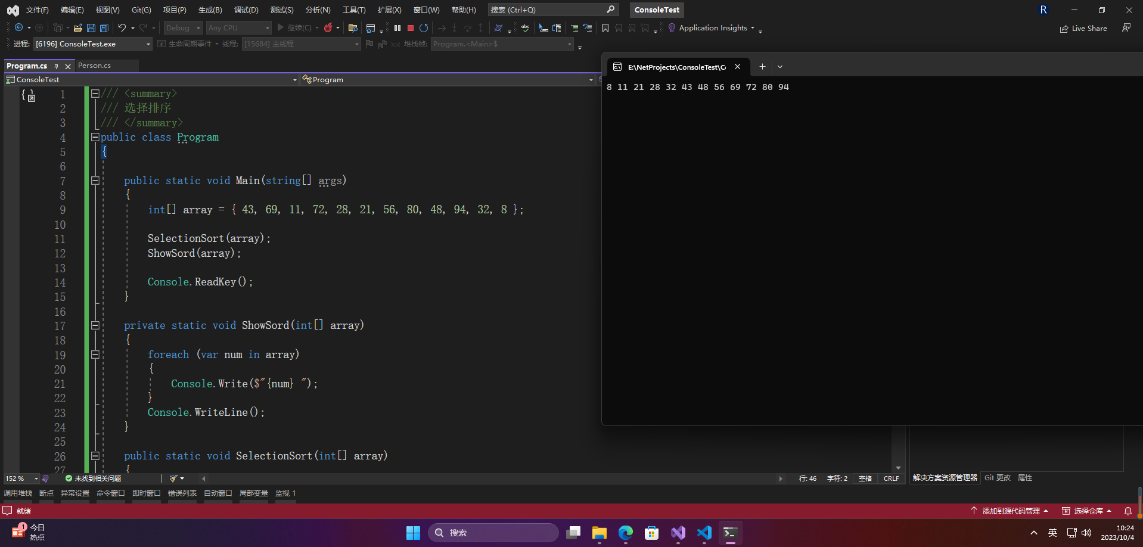Open the 调试(D) menu
The image size is (1143, 547).
(246, 10)
